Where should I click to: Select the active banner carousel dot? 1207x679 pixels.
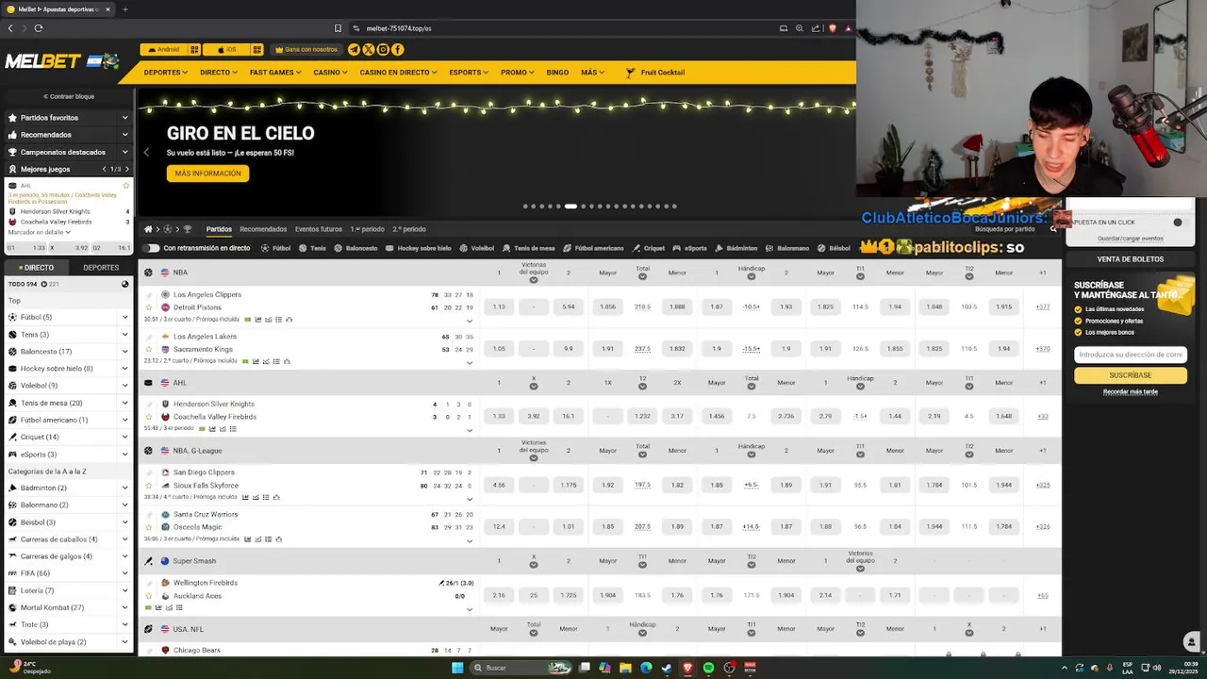pos(570,207)
